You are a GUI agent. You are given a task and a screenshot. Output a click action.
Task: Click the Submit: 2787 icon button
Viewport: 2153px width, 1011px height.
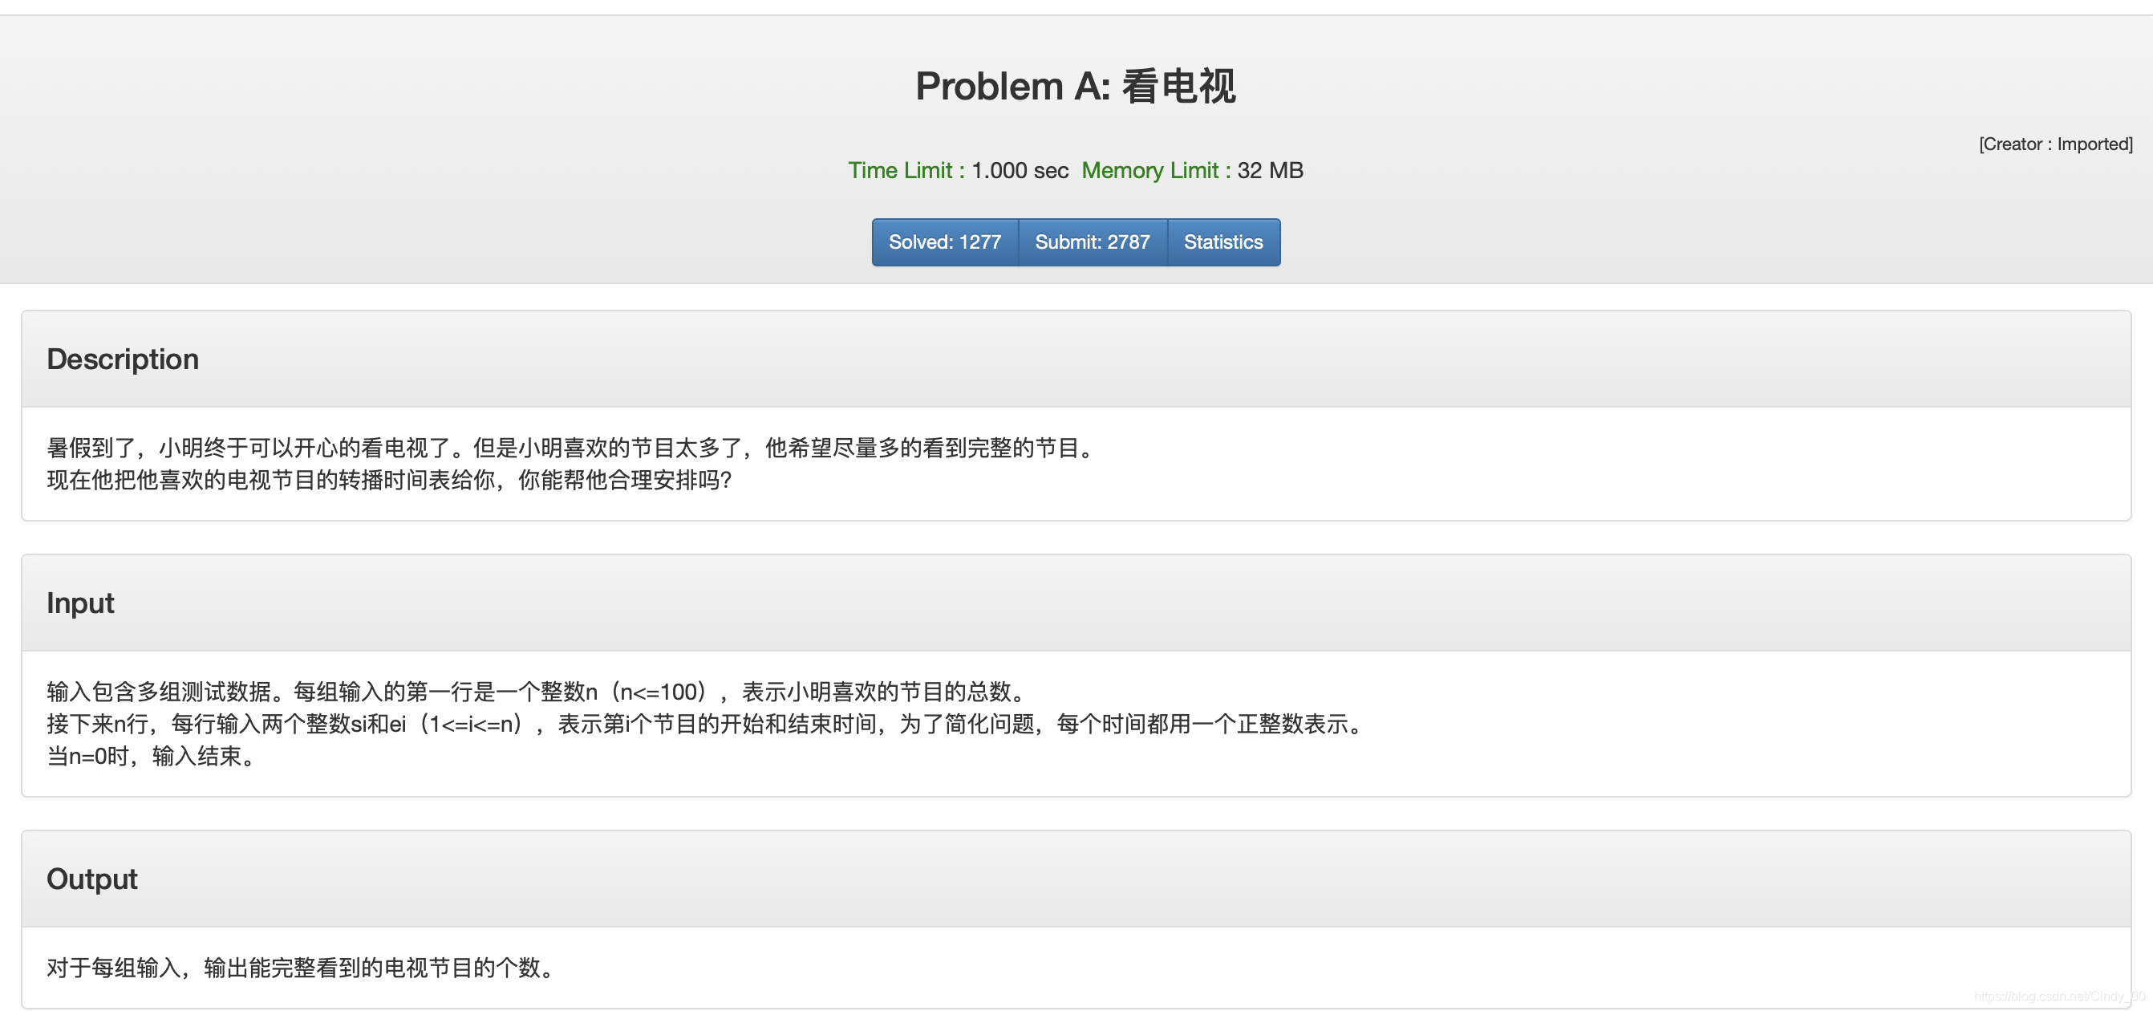pos(1092,242)
